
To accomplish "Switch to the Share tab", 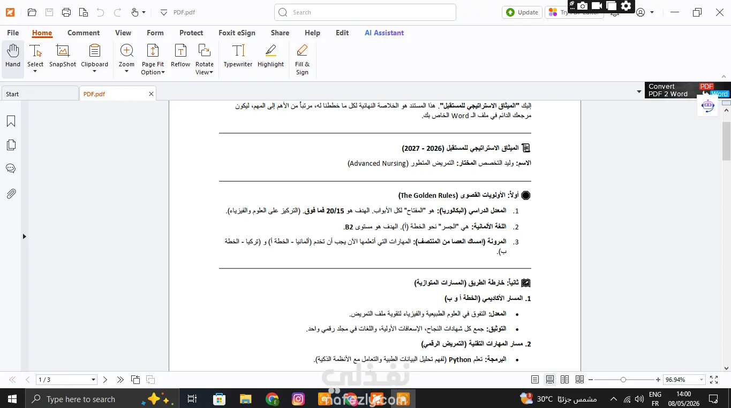I will [280, 33].
